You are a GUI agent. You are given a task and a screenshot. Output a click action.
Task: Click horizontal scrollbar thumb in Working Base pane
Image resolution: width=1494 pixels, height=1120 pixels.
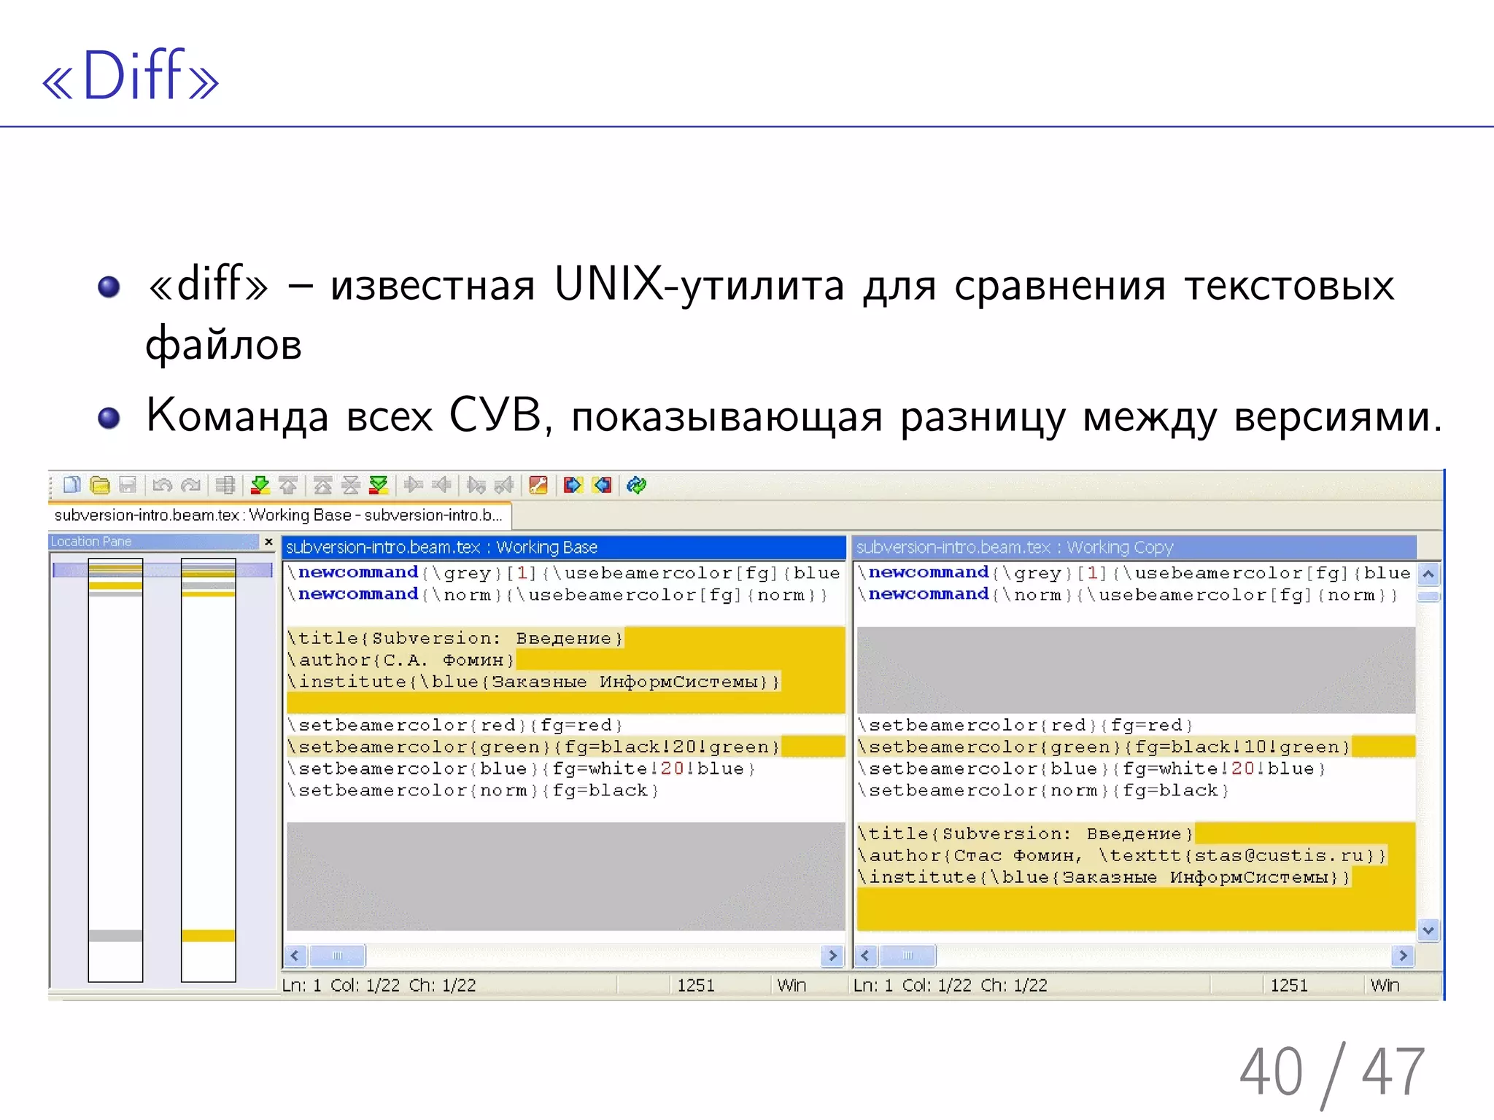coord(337,955)
